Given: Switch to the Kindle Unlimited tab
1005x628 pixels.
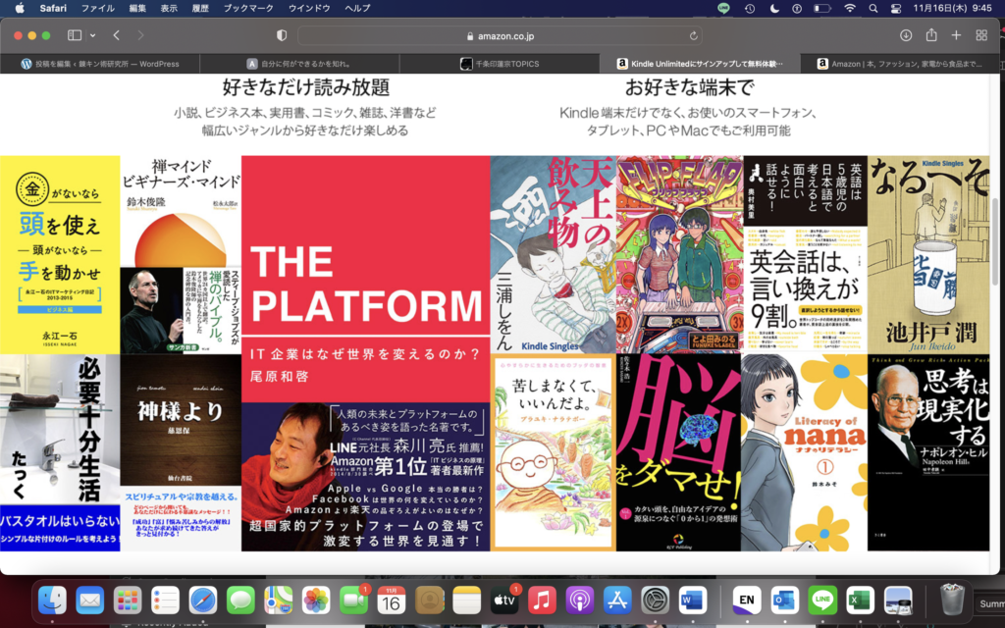Looking at the screenshot, I should point(702,62).
